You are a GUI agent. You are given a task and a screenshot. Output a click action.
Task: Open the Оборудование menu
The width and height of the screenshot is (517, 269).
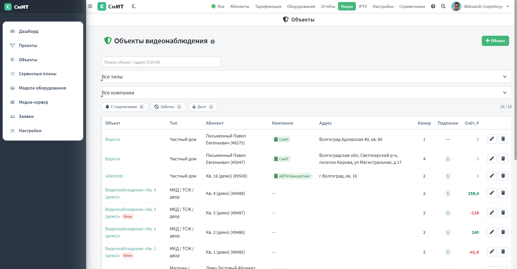coord(301,6)
